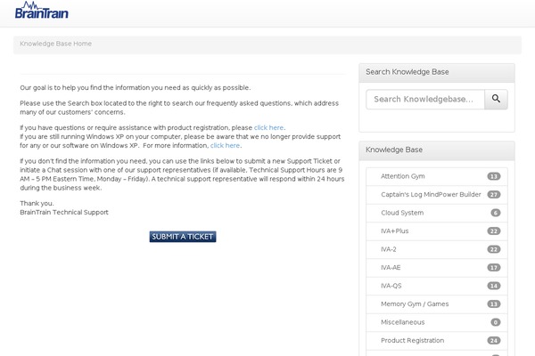Image resolution: width=535 pixels, height=356 pixels.
Task: Click the 'Thank you.' text line
Action: tap(37, 204)
